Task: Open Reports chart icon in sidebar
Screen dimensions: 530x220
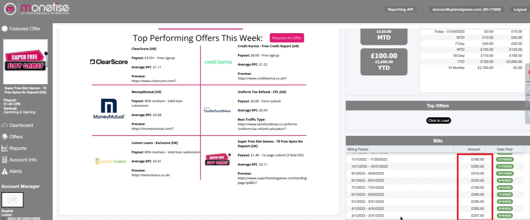Action: tap(4, 148)
